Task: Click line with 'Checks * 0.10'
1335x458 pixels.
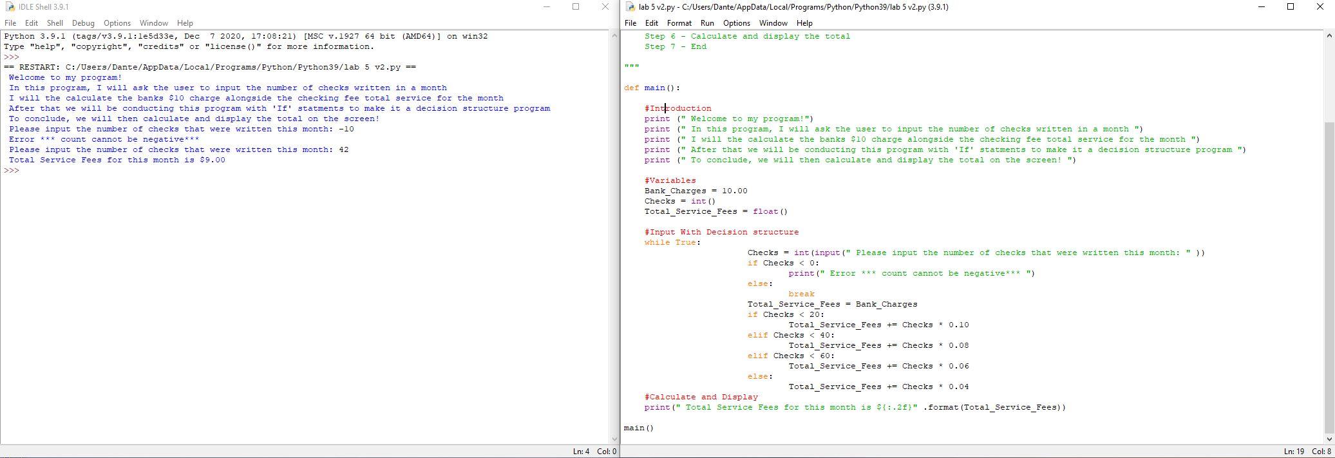Action: click(x=878, y=325)
